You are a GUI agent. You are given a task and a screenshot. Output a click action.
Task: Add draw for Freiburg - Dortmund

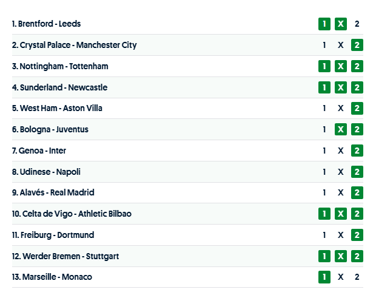(341, 235)
